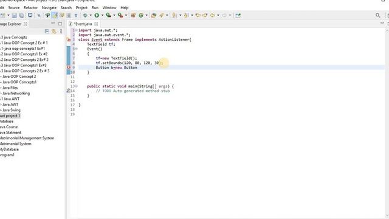Collapse the Event constructor fold on line 5
The height and width of the screenshot is (219, 389).
pos(76,49)
